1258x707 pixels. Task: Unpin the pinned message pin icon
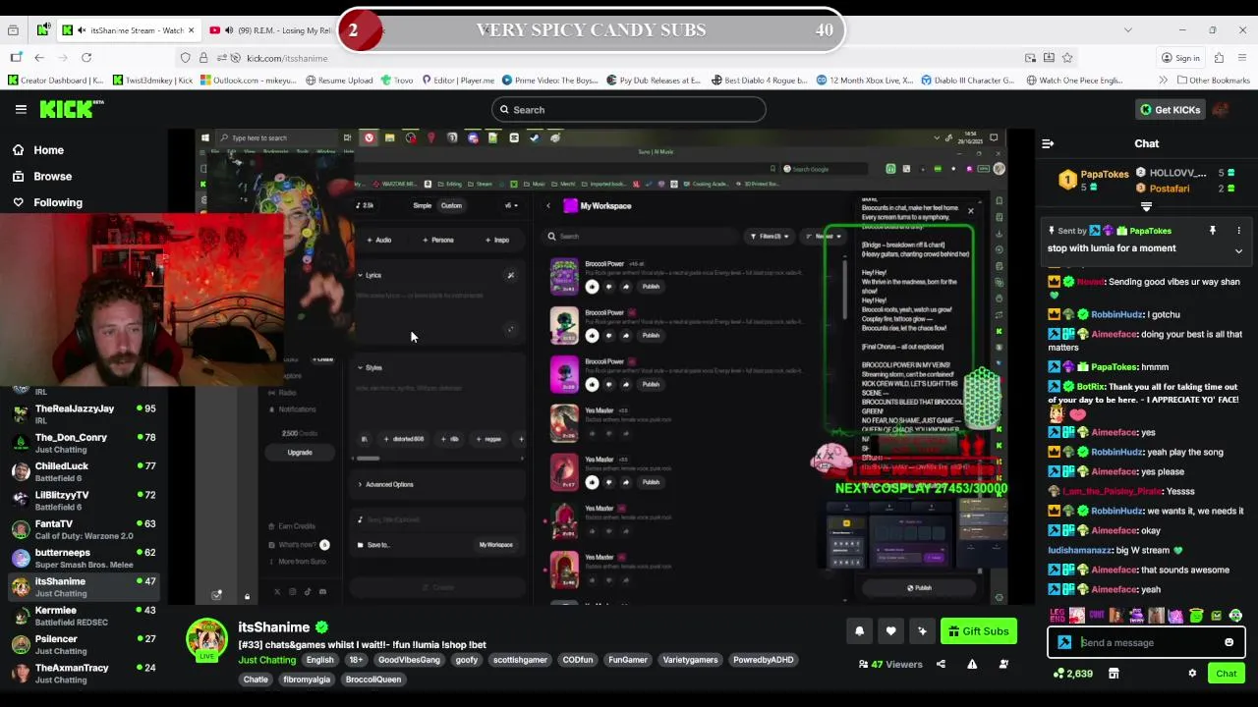pos(1212,231)
